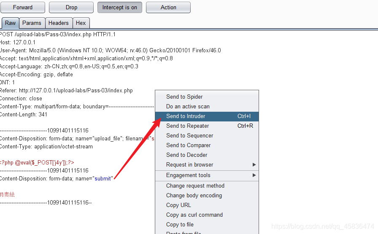
Task: Choose Send to Intruder
Action: pos(207,116)
